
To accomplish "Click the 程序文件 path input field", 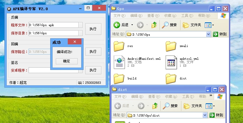I will click(53, 25).
